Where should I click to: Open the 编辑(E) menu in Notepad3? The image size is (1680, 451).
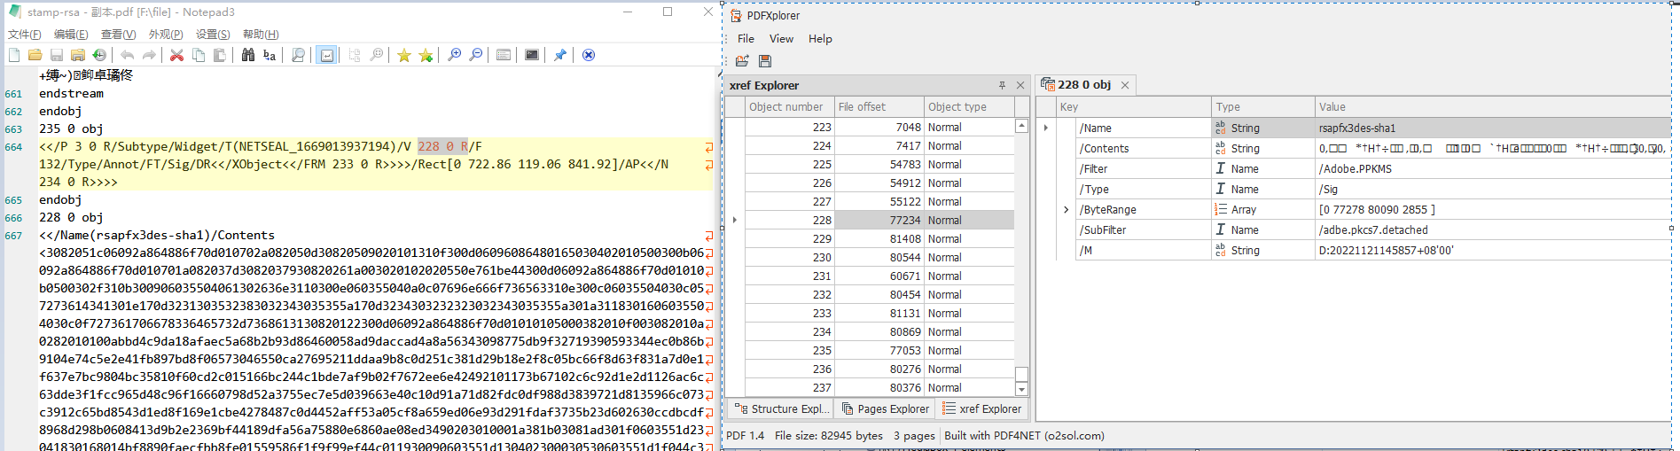(71, 35)
